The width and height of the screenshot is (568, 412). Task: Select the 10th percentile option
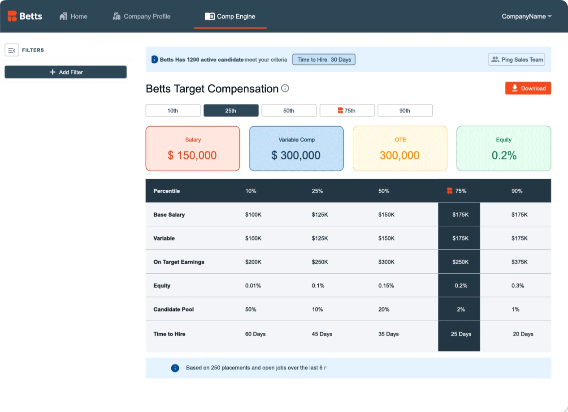tap(173, 111)
